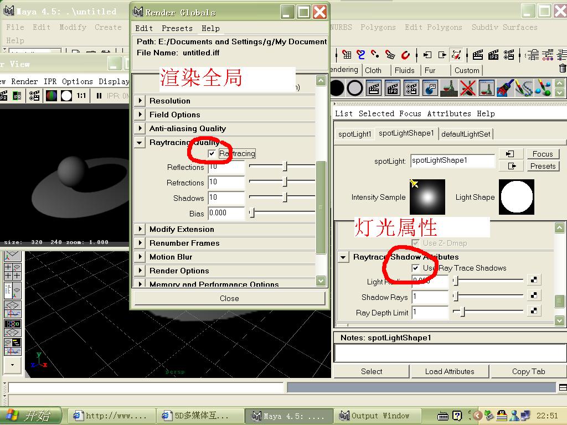Viewport: 567px width, 425px height.
Task: Click the Focus button beside spotLight name
Action: point(543,154)
